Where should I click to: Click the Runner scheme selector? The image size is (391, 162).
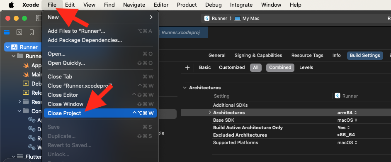[216, 18]
